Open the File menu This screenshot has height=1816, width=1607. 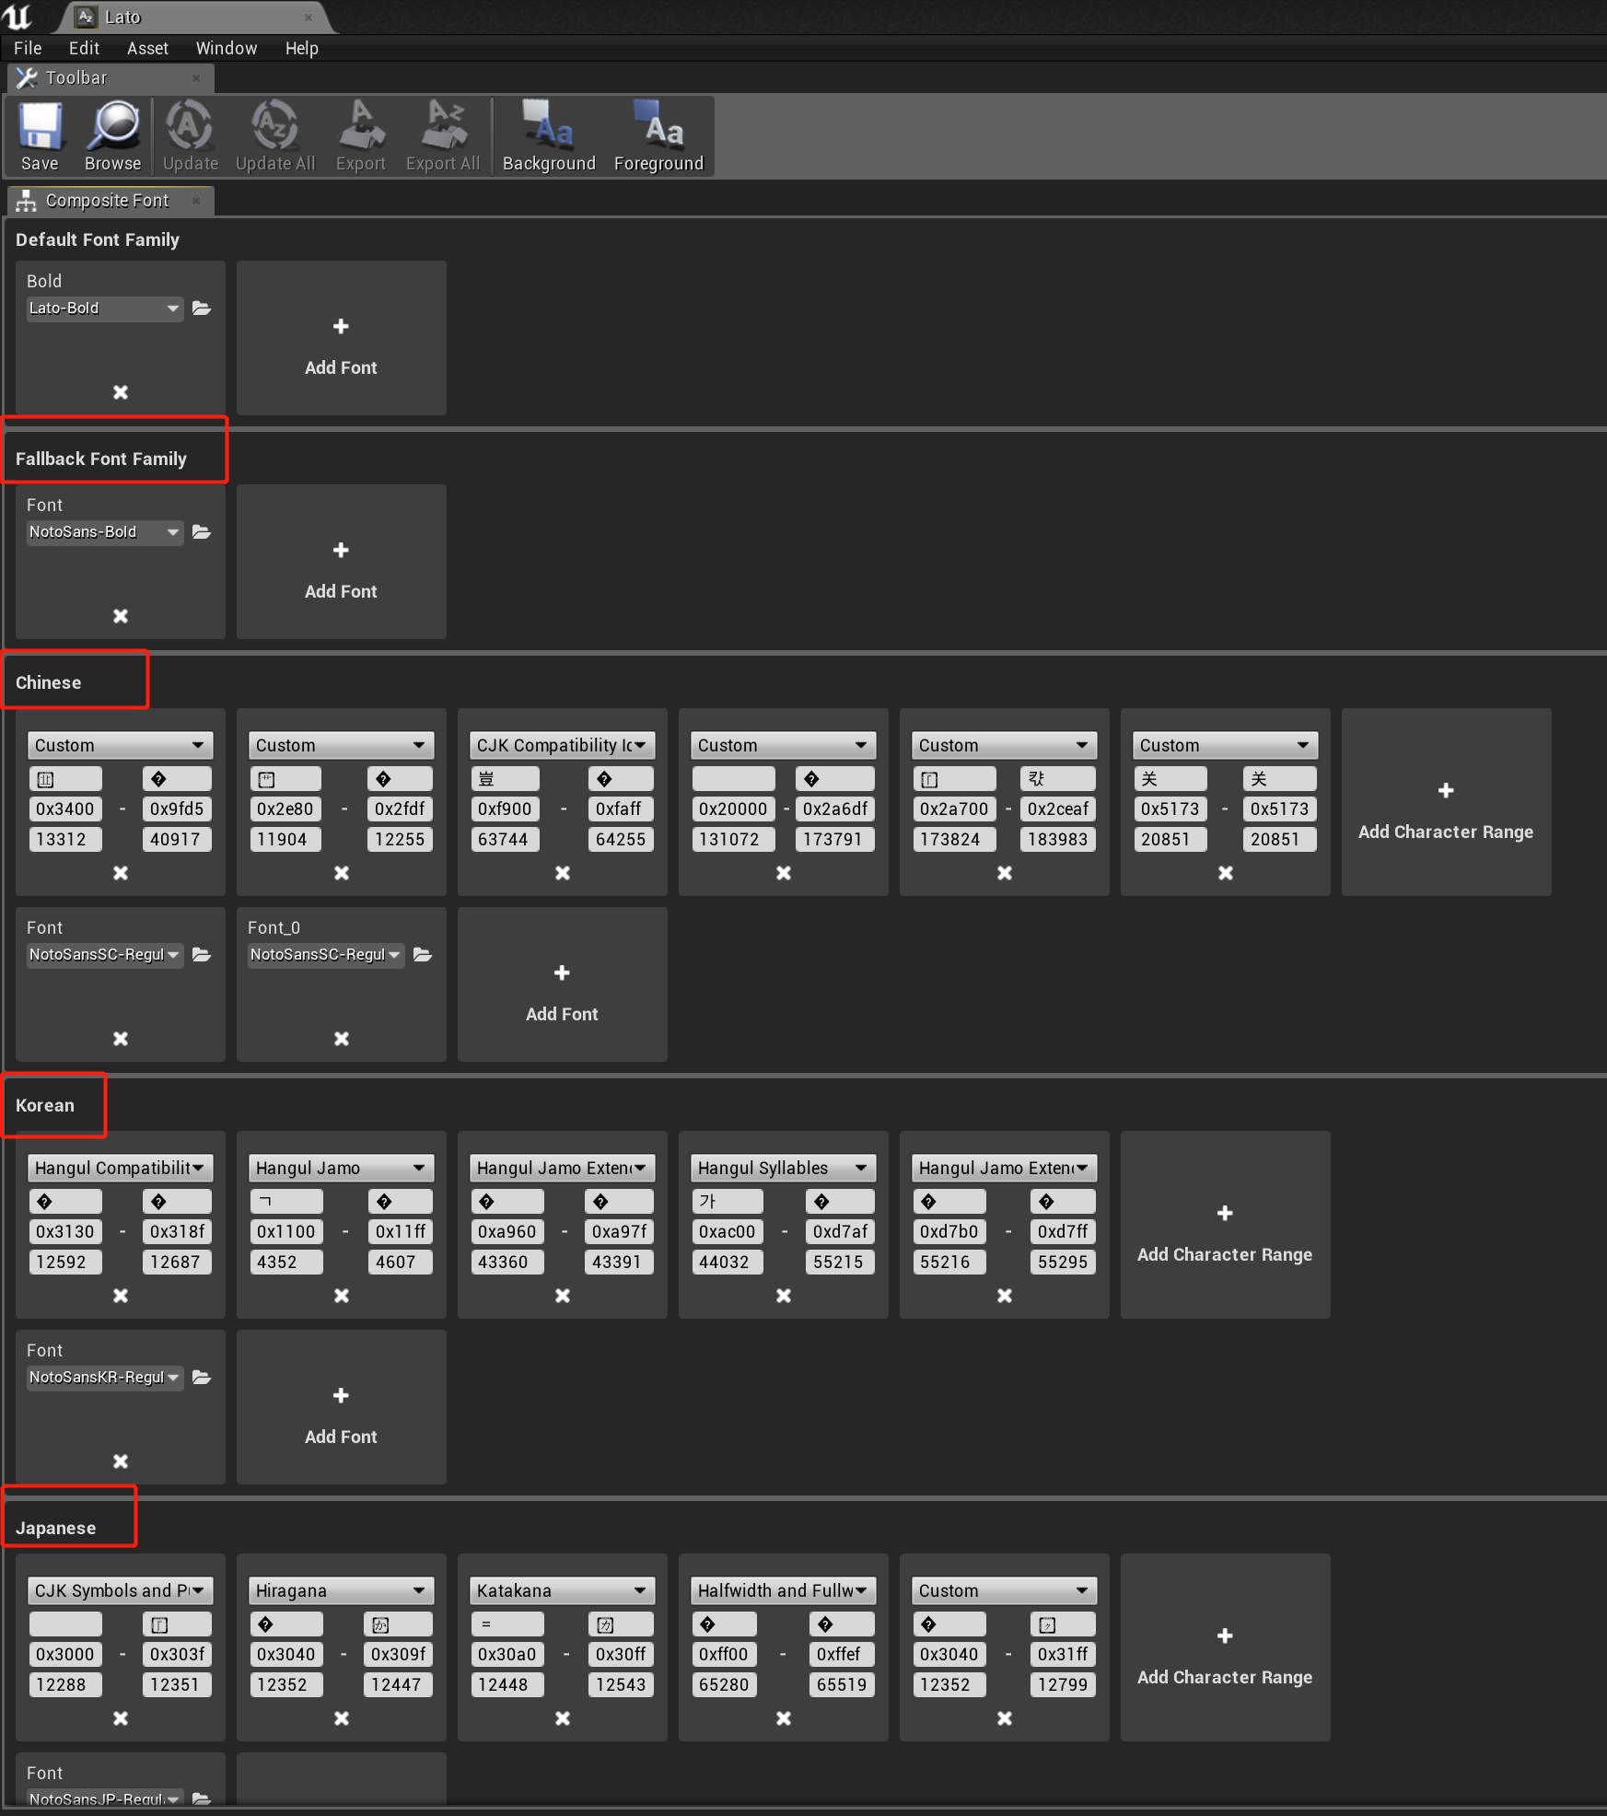[x=27, y=48]
